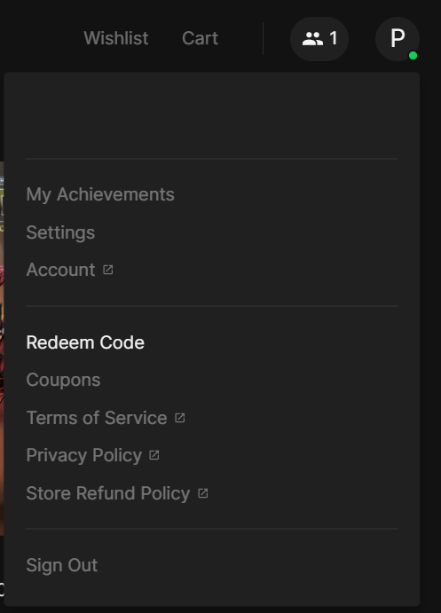This screenshot has width=441, height=613.
Task: Click external link icon beside Store Refund Policy
Action: (x=203, y=493)
